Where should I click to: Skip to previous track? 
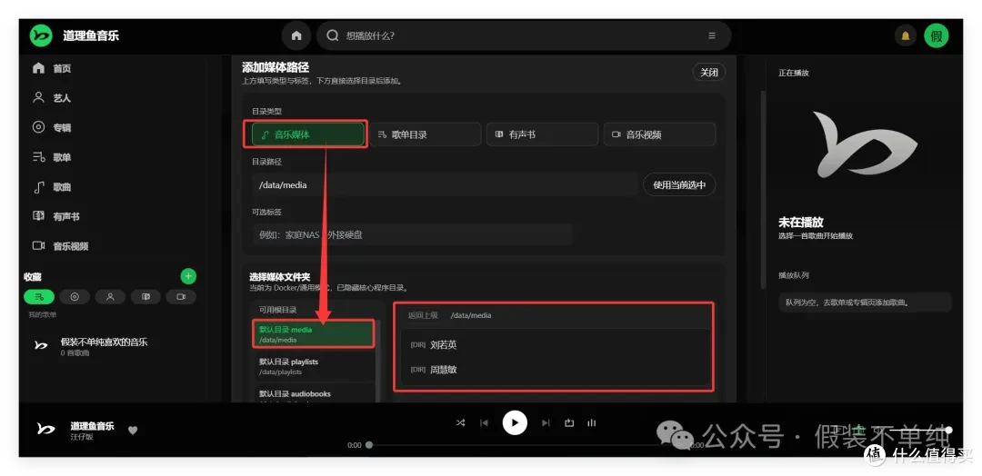(x=484, y=422)
